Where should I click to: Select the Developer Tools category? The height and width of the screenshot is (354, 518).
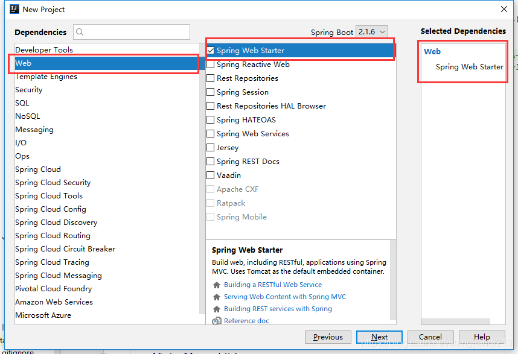pos(107,50)
